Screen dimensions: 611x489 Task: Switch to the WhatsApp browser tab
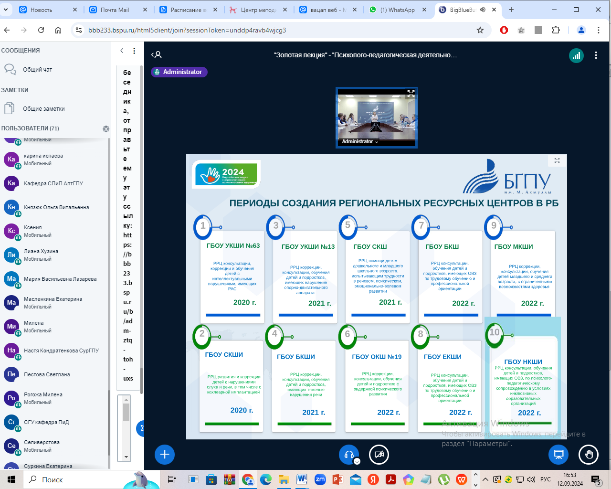[x=397, y=10]
